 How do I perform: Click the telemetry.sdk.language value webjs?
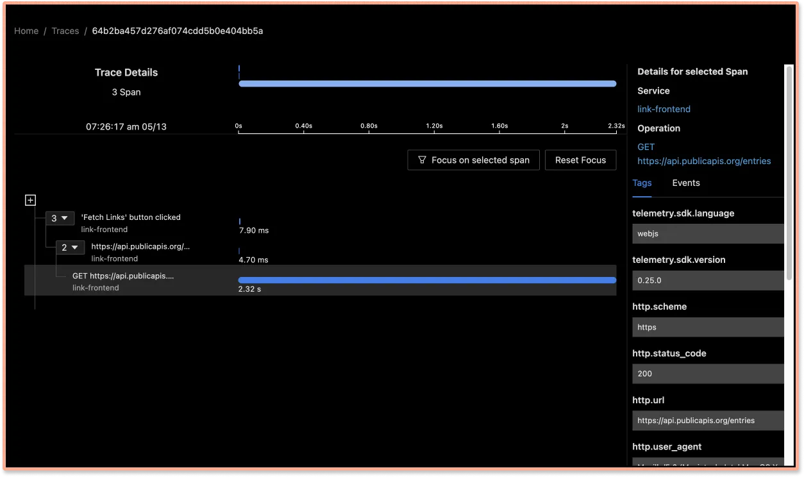pyautogui.click(x=708, y=234)
